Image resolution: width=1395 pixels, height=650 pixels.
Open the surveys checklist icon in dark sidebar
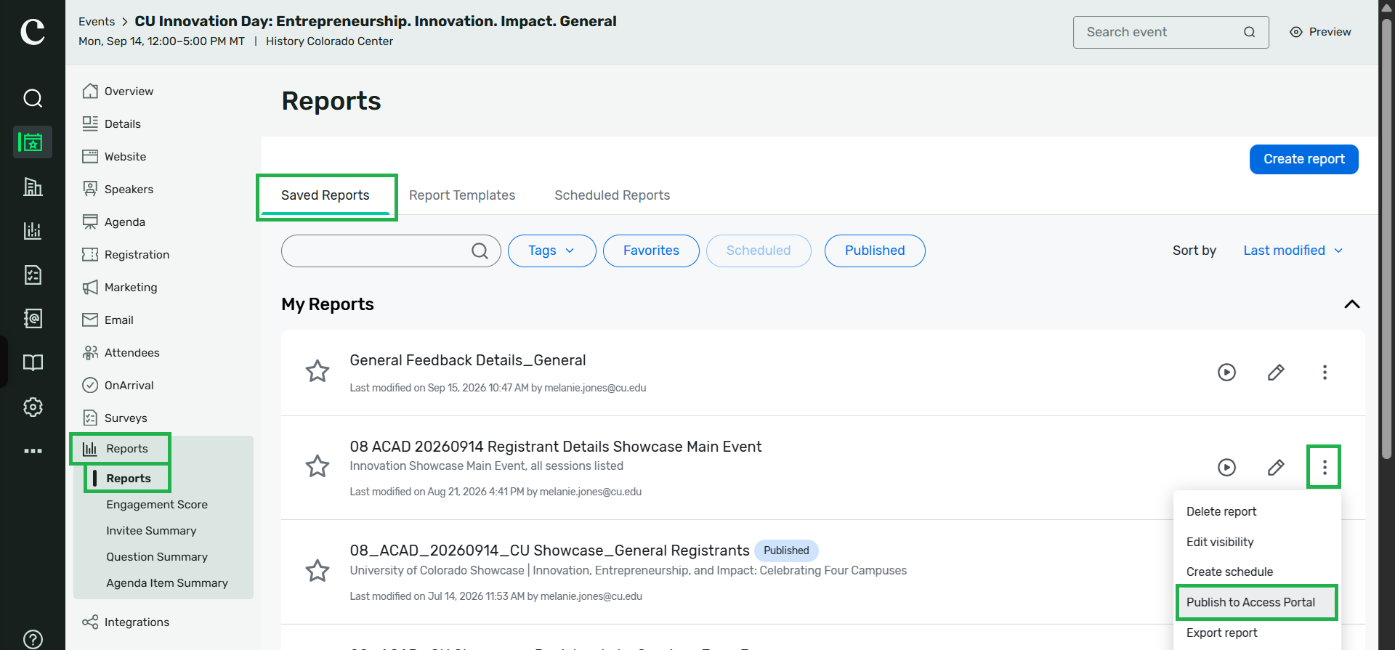(33, 275)
